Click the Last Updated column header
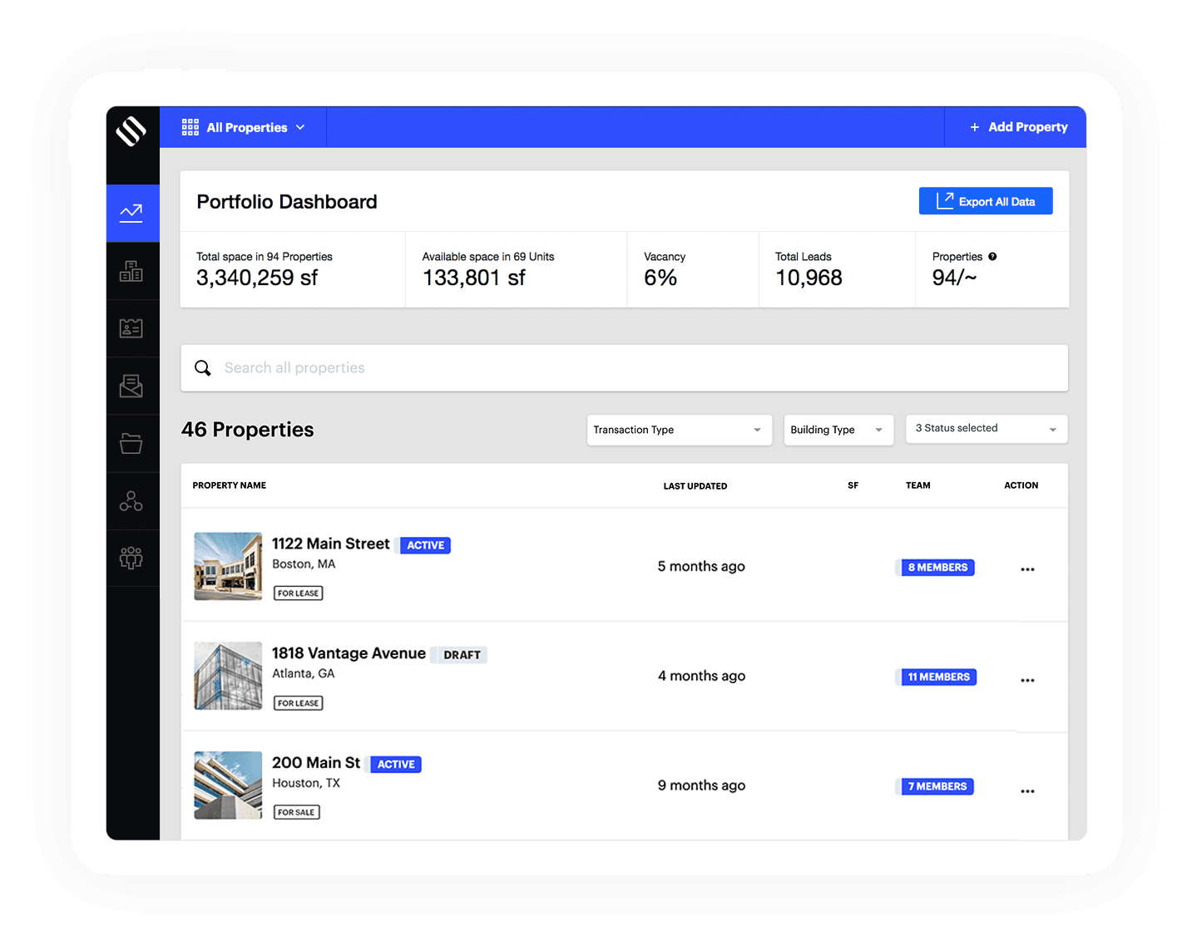The height and width of the screenshot is (945, 1192). (x=695, y=486)
